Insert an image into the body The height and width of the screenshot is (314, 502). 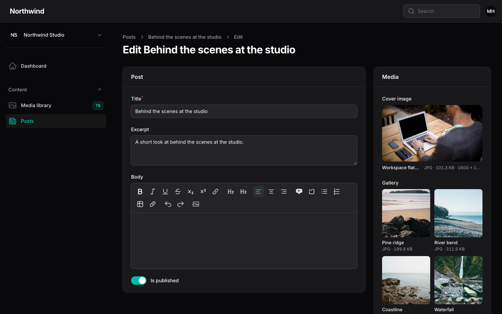coord(196,204)
